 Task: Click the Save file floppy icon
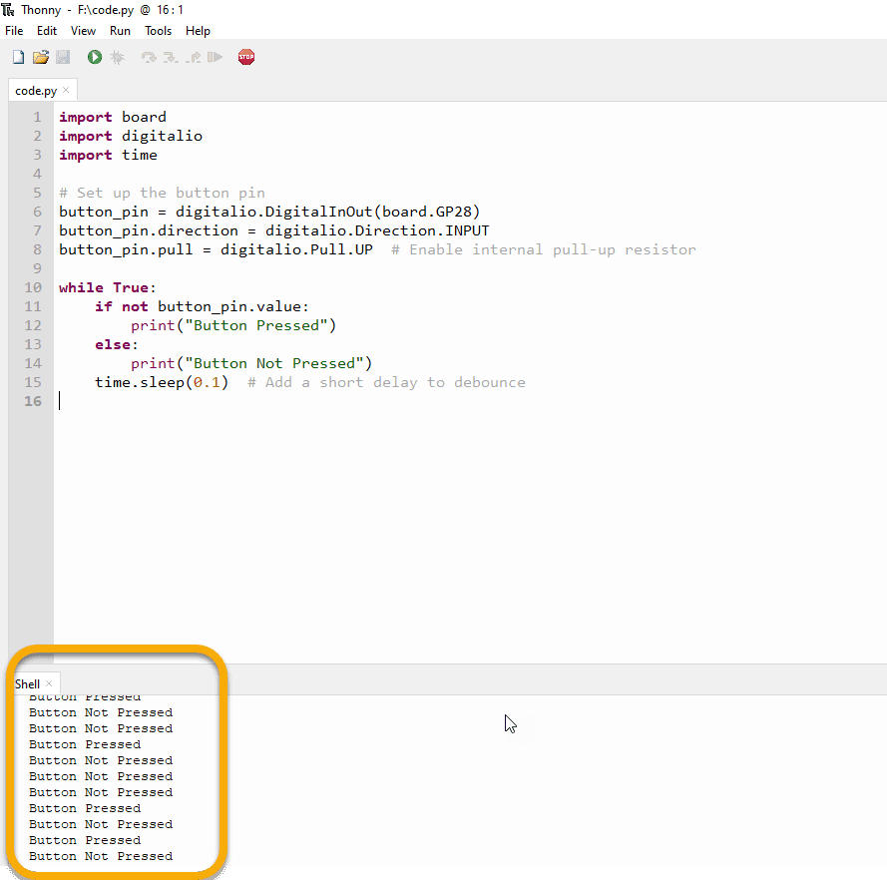[x=63, y=58]
